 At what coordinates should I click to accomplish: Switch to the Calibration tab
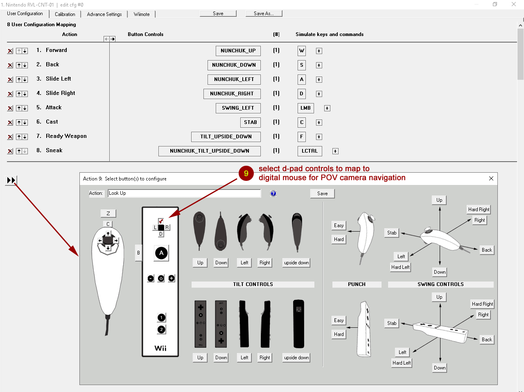(65, 14)
